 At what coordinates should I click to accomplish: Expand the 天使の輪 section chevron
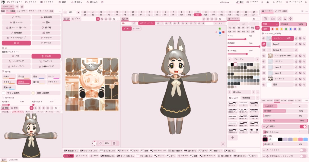[264, 156]
